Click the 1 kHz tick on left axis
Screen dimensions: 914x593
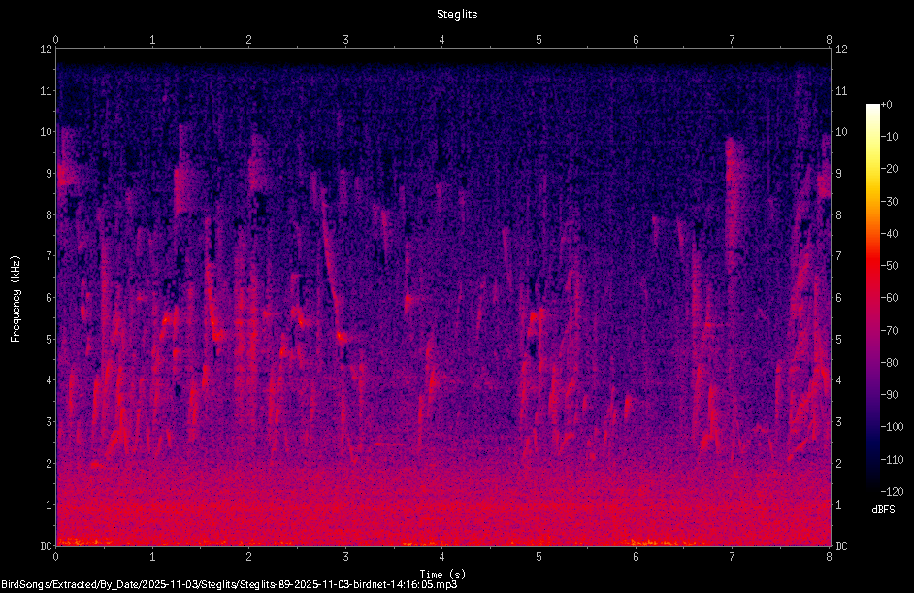click(49, 505)
